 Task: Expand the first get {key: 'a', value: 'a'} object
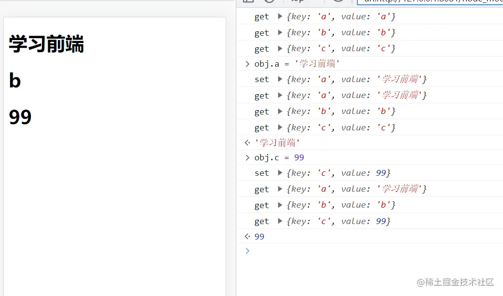pos(279,16)
